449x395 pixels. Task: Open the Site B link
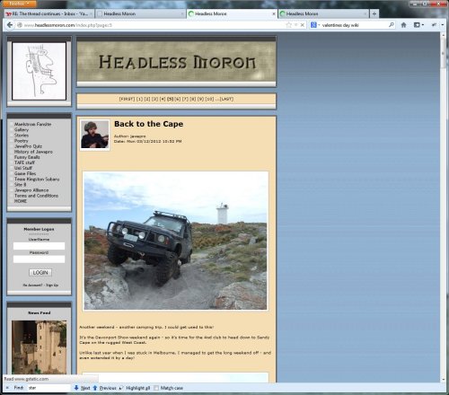[20, 184]
